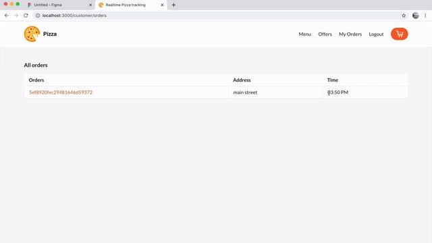Open order 5ef8920fec29481646d59372
This screenshot has width=432, height=243.
(x=61, y=92)
